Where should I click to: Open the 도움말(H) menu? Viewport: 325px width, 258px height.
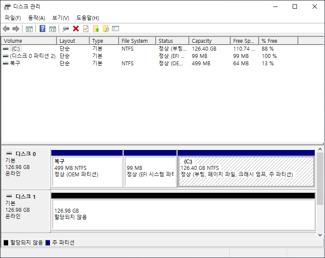pos(87,18)
